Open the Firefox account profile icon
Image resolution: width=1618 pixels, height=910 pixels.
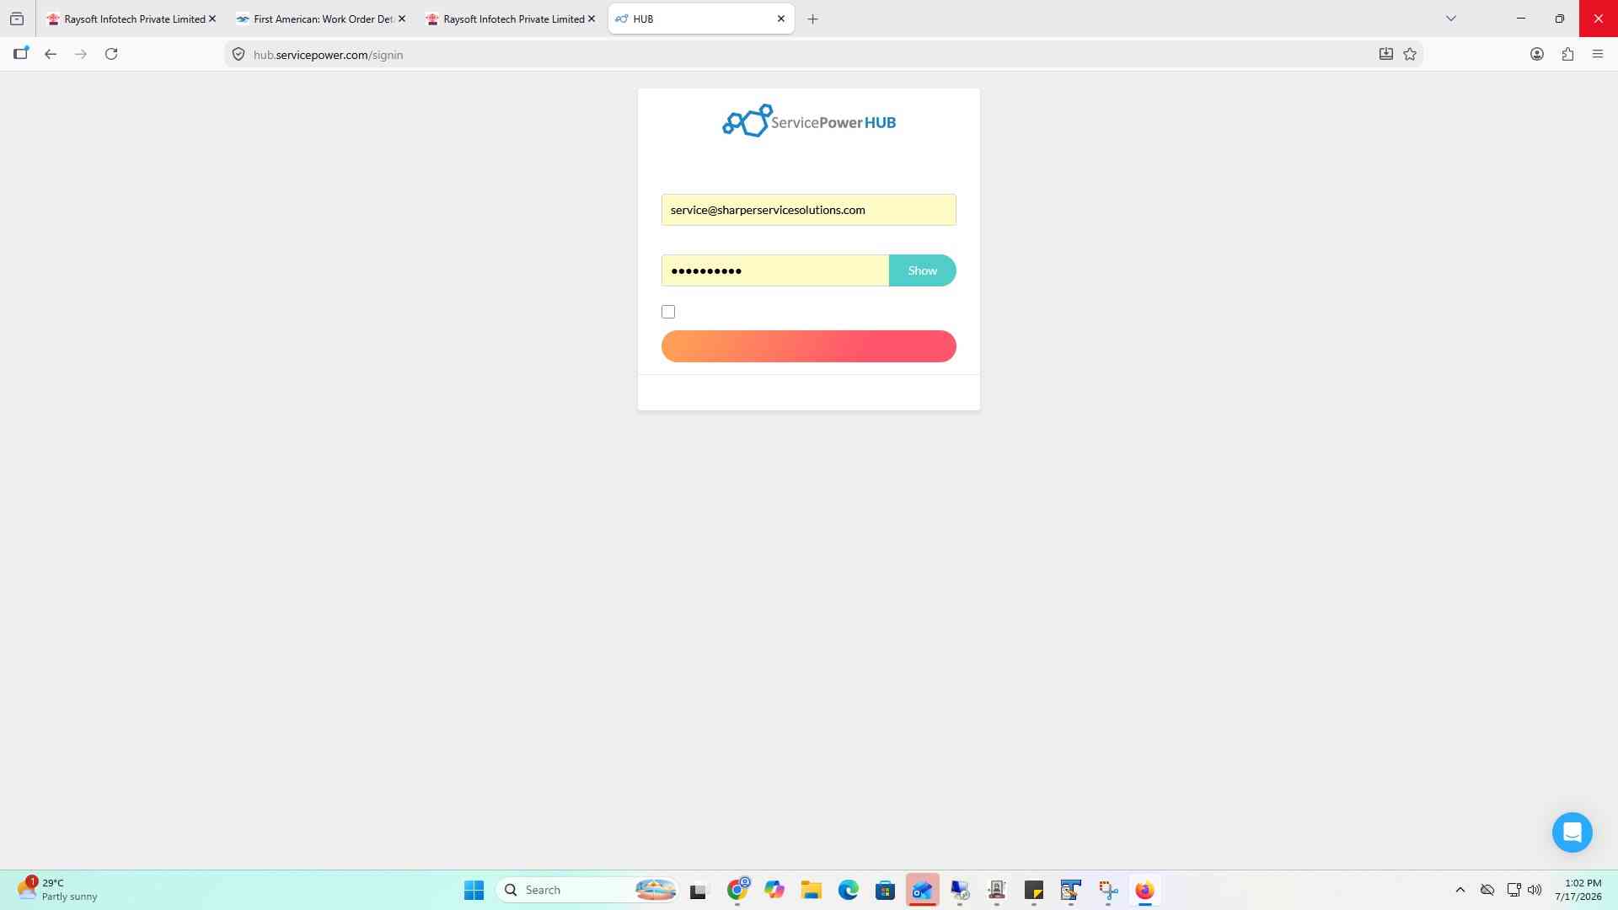coord(1537,54)
